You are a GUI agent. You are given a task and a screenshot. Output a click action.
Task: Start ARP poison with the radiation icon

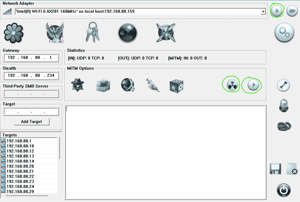(232, 85)
